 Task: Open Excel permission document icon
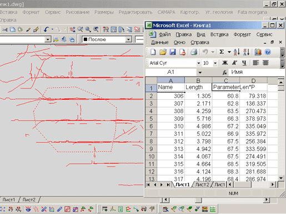point(182,52)
